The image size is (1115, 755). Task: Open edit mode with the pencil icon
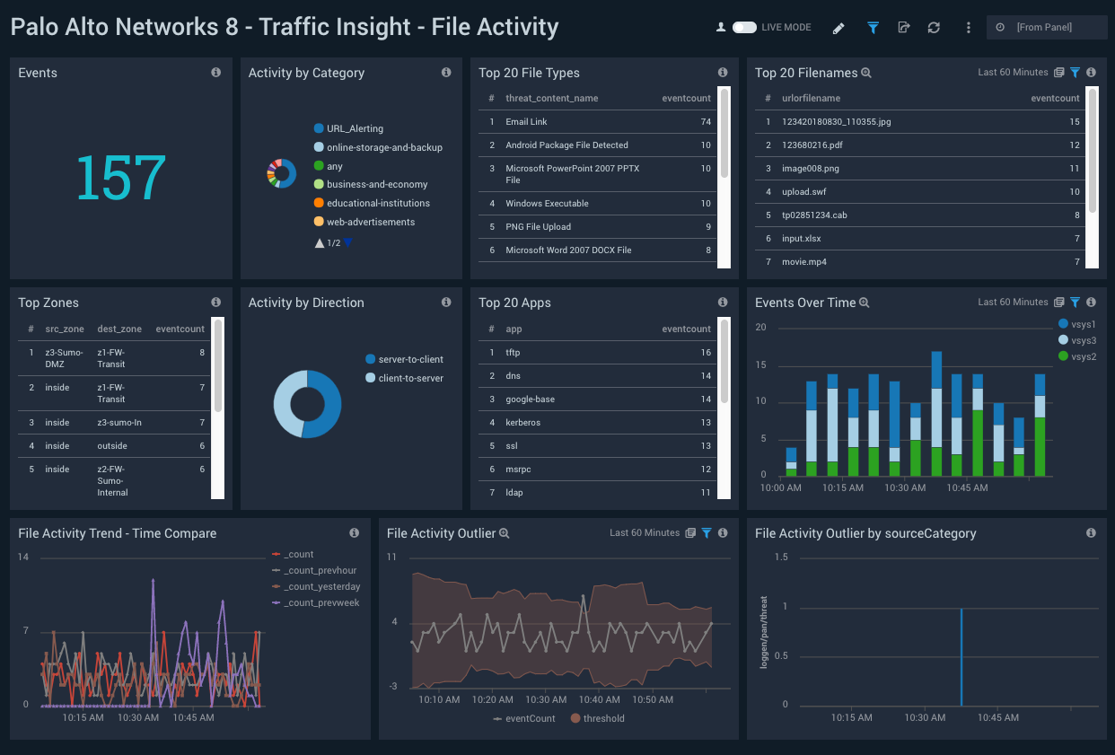point(838,28)
